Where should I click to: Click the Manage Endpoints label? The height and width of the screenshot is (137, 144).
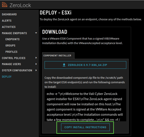(x=14, y=33)
